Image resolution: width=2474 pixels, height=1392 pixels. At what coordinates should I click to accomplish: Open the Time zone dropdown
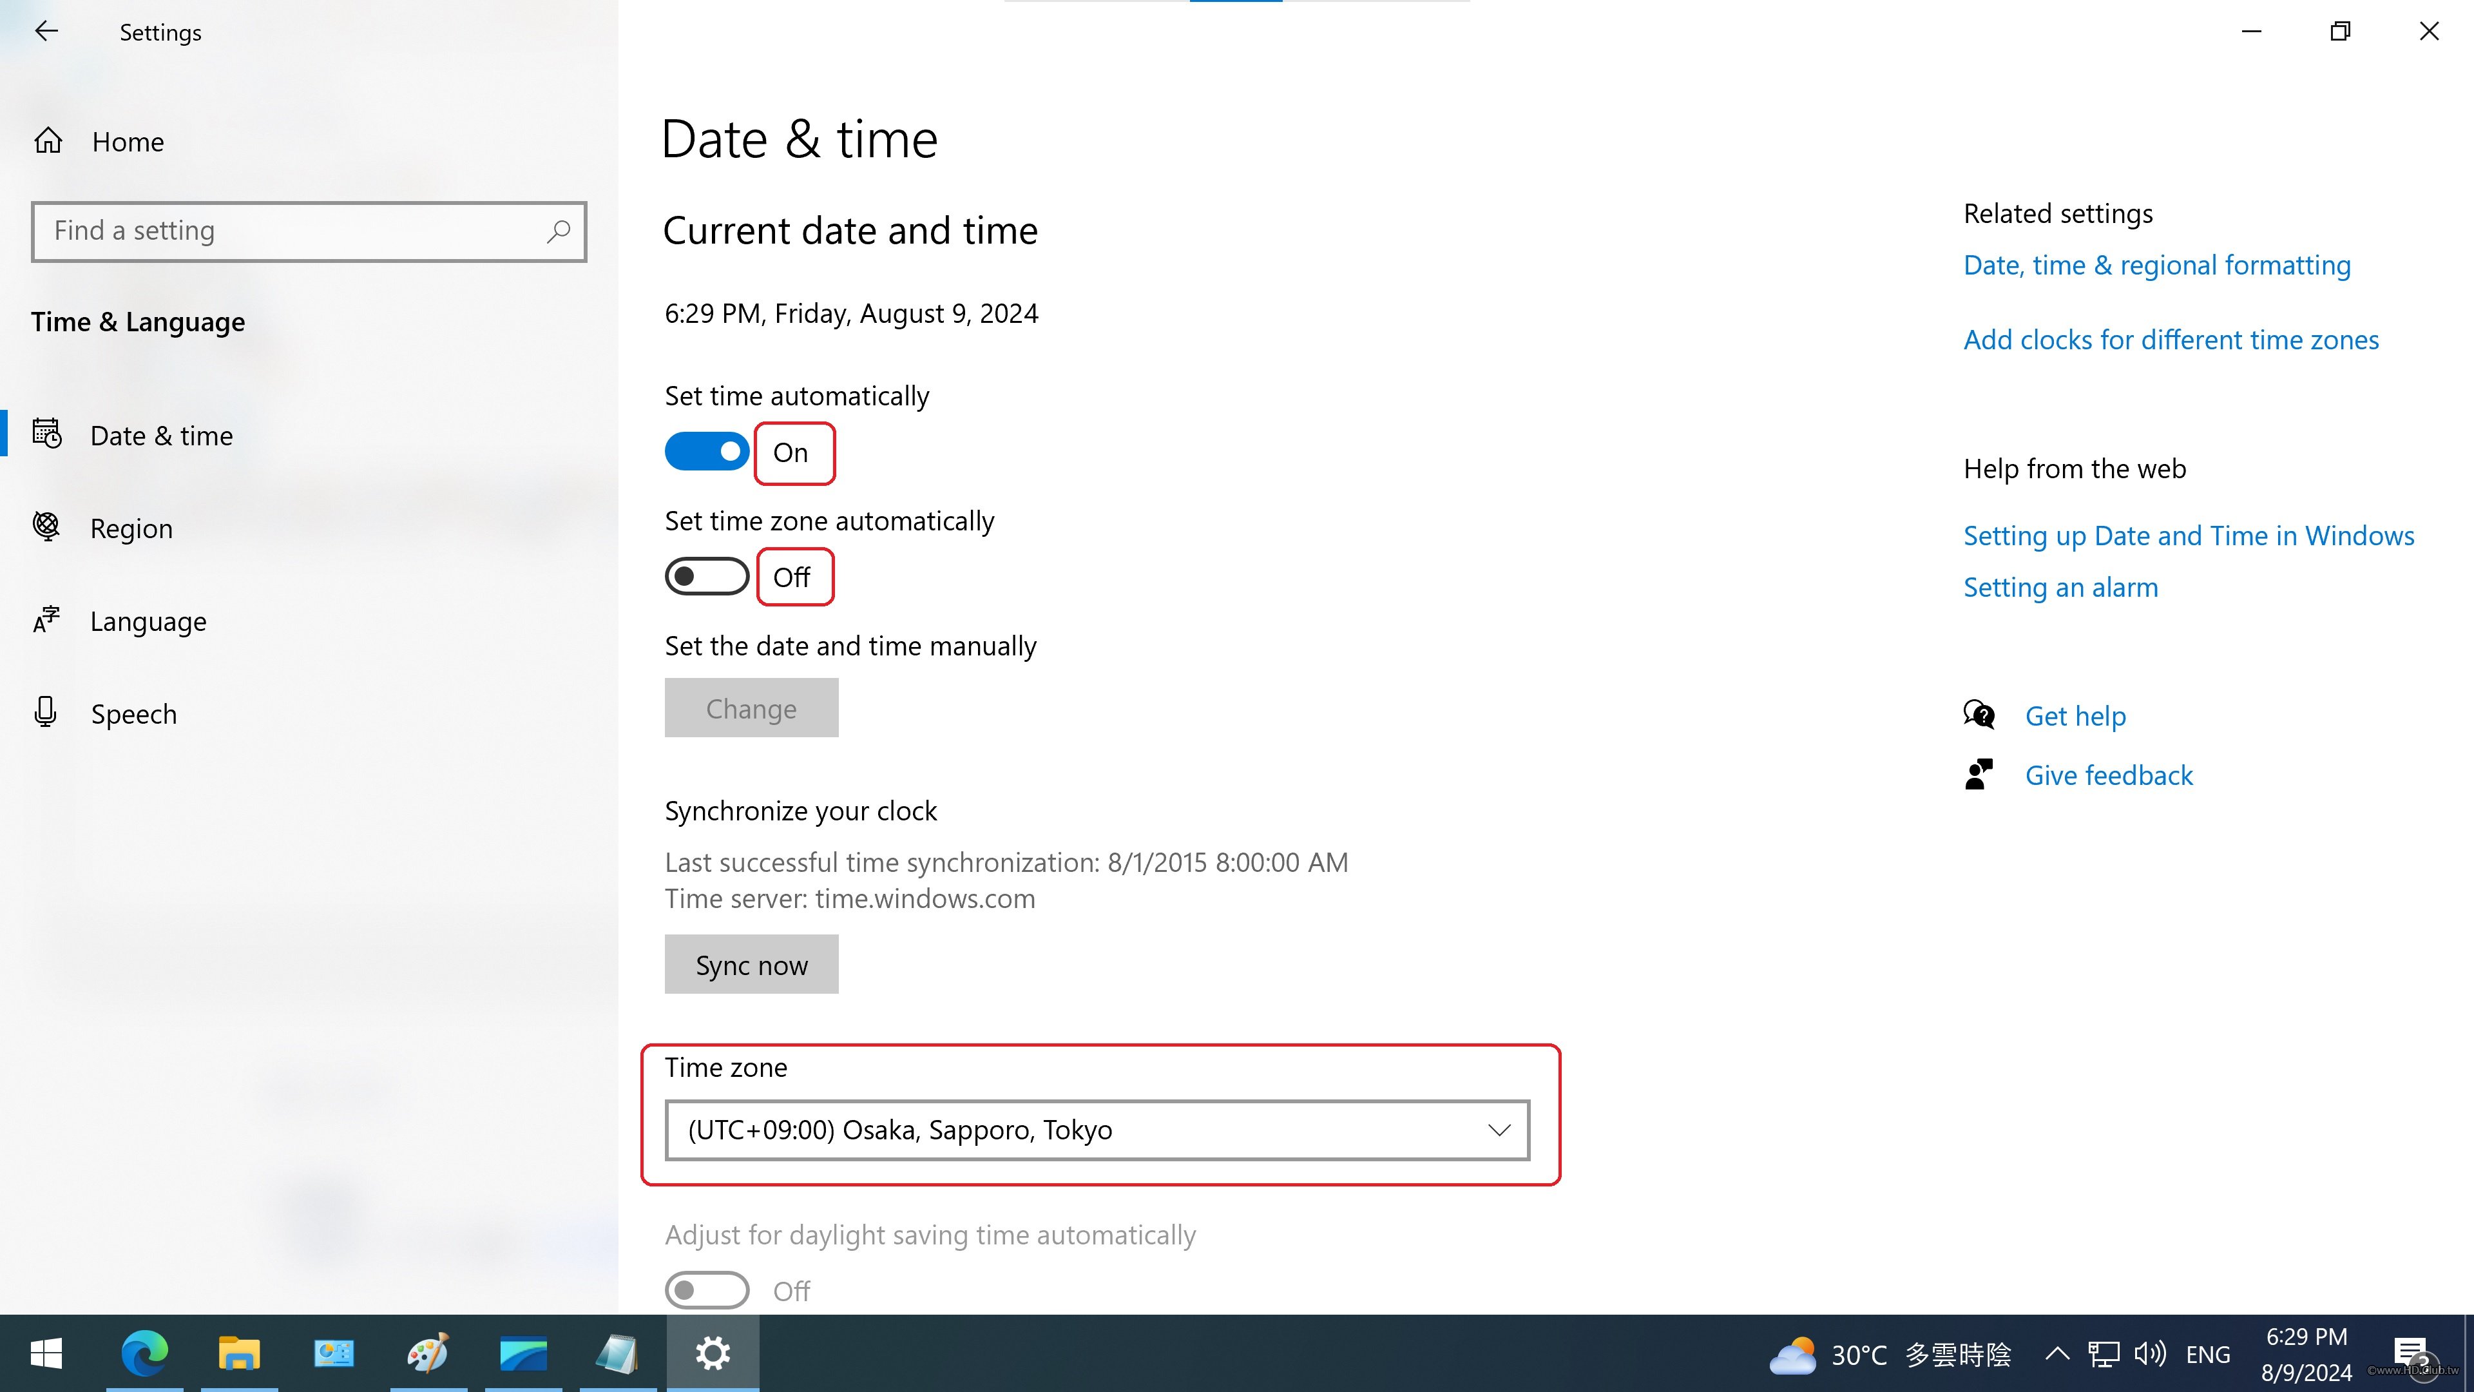1097,1130
